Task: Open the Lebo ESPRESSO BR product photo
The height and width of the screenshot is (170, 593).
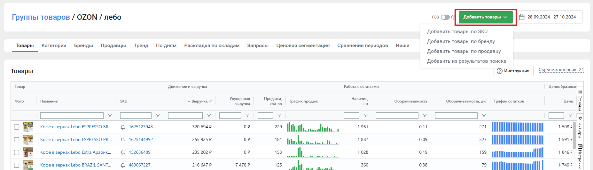Action: (28, 127)
